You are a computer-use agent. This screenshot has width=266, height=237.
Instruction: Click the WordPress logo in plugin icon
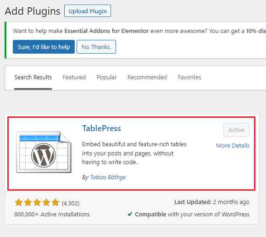[x=44, y=155]
